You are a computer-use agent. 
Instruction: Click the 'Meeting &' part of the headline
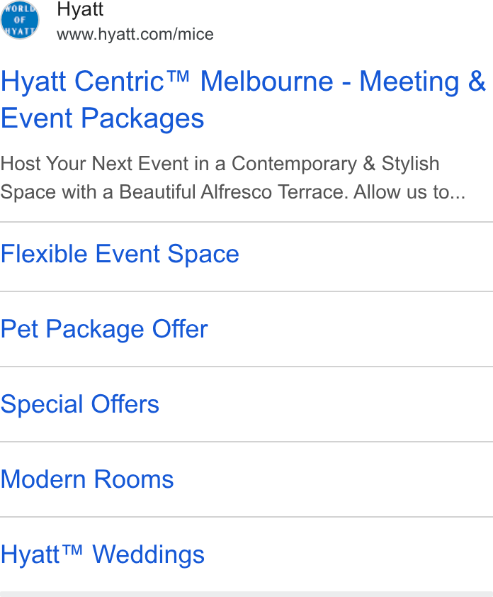point(423,82)
